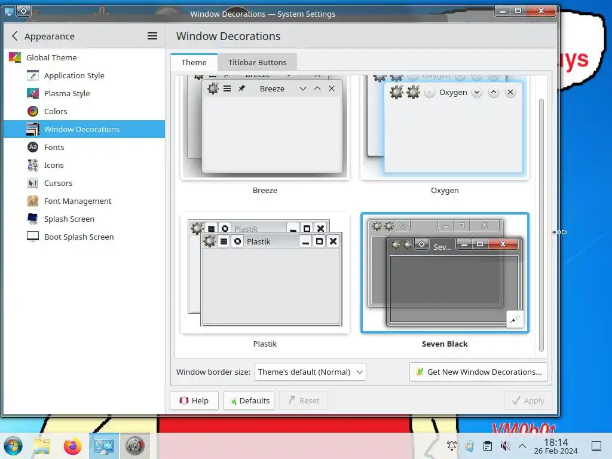The width and height of the screenshot is (612, 459).
Task: Open file manager from taskbar
Action: [x=42, y=446]
